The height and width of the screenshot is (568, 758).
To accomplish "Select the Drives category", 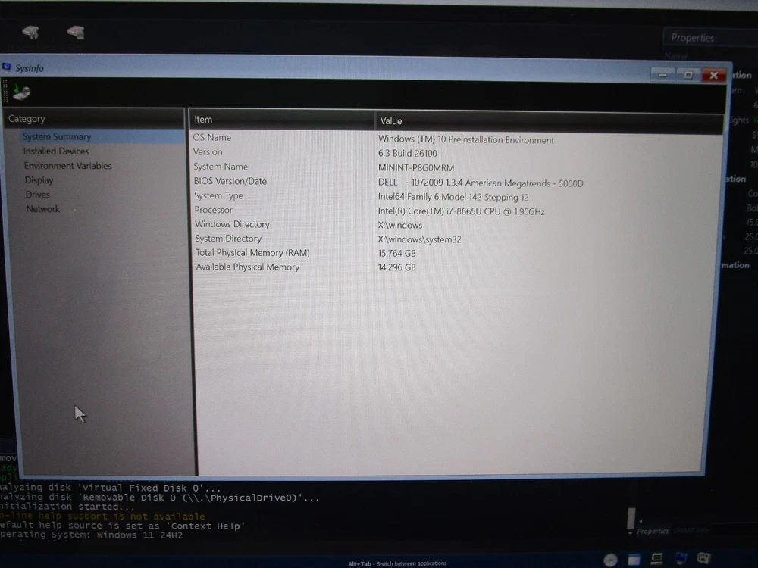I will (x=38, y=195).
